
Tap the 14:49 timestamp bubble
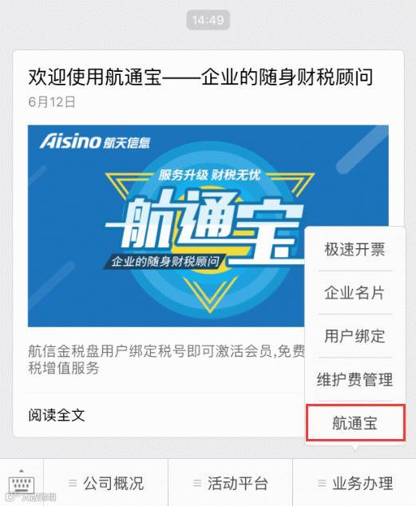(x=208, y=20)
